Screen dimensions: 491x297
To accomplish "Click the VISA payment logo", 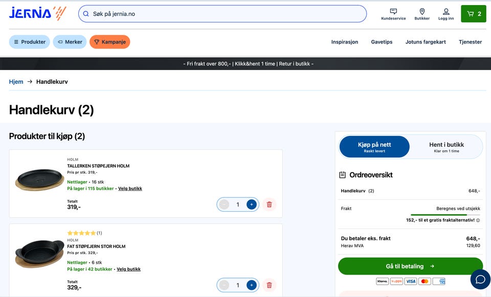I will point(411,281).
